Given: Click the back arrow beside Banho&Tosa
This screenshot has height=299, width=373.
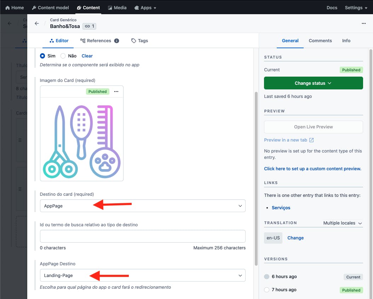Looking at the screenshot, I should click(37, 23).
